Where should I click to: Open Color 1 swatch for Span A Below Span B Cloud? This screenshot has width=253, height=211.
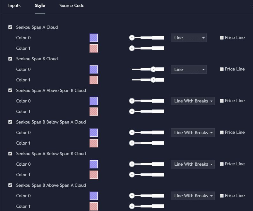point(94,175)
